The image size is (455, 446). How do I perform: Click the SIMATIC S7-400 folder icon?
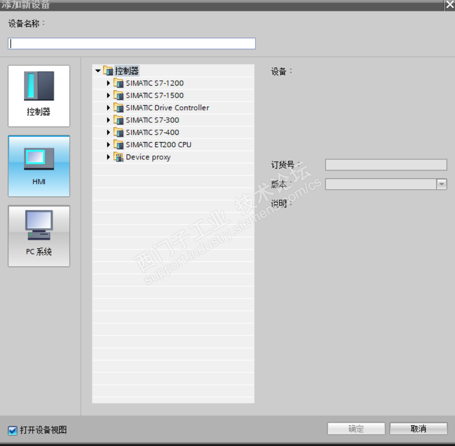[x=118, y=132]
